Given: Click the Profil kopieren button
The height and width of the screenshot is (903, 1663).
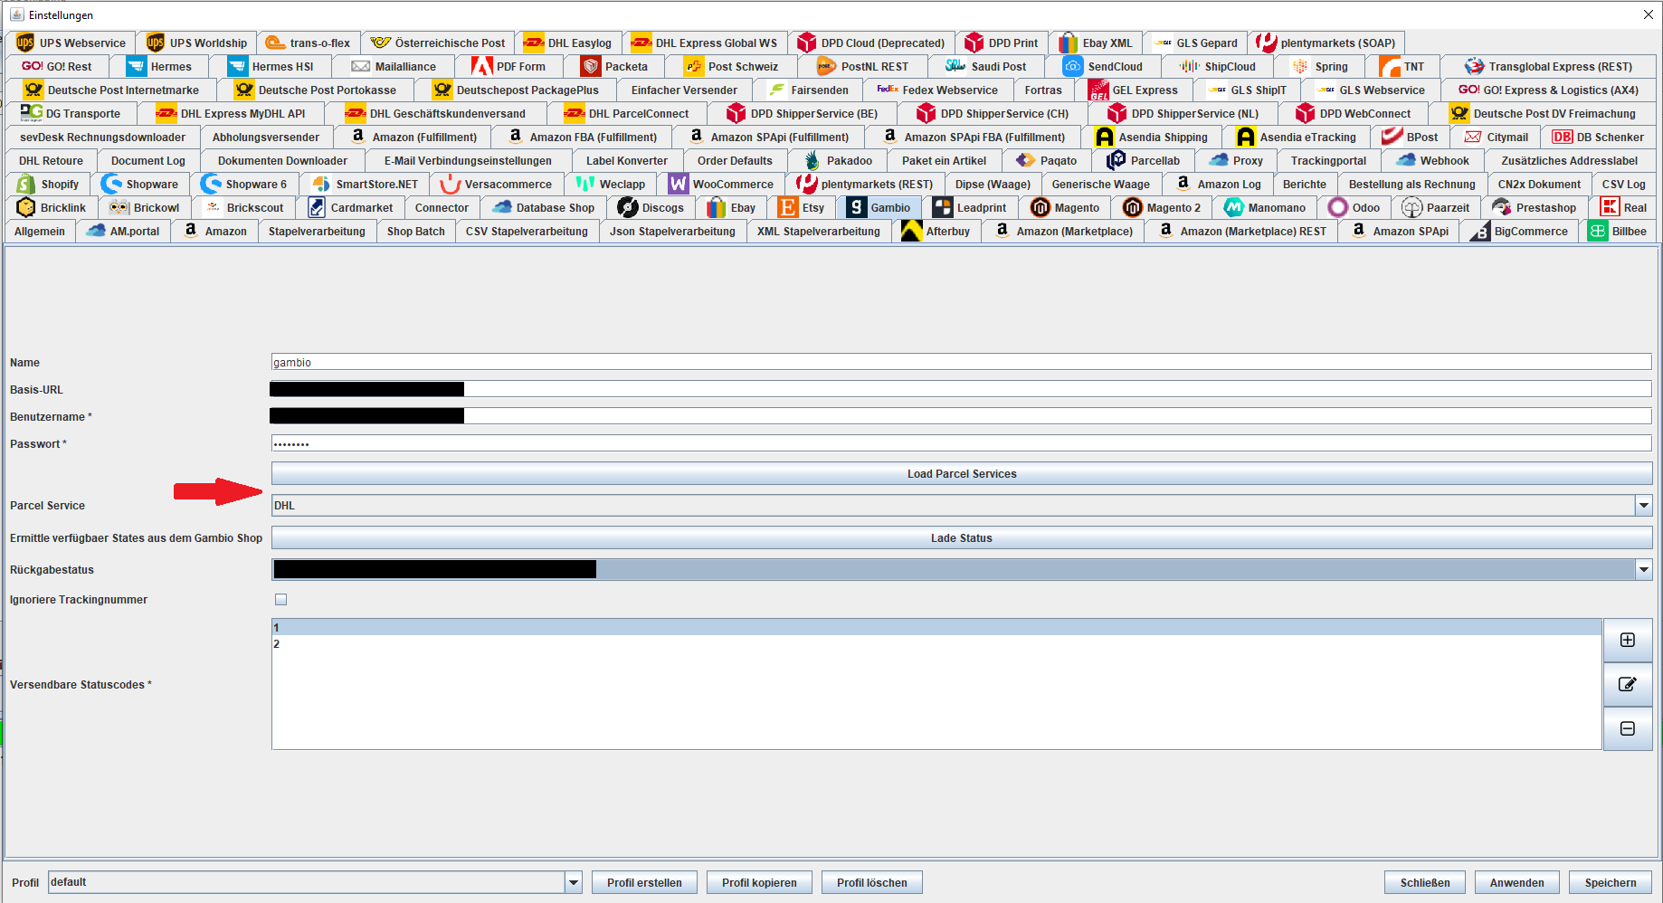Looking at the screenshot, I should tap(759, 883).
